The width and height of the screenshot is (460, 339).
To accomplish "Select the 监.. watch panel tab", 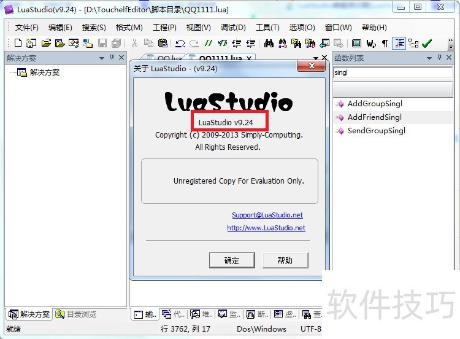I will click(x=229, y=314).
